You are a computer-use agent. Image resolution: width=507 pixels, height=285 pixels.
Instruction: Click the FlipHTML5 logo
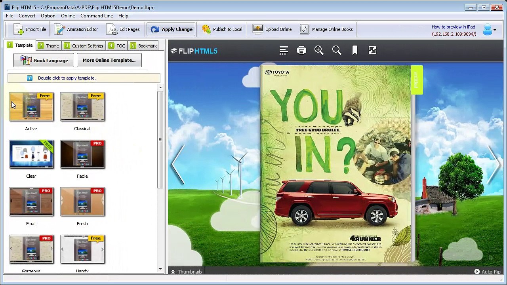pos(194,51)
